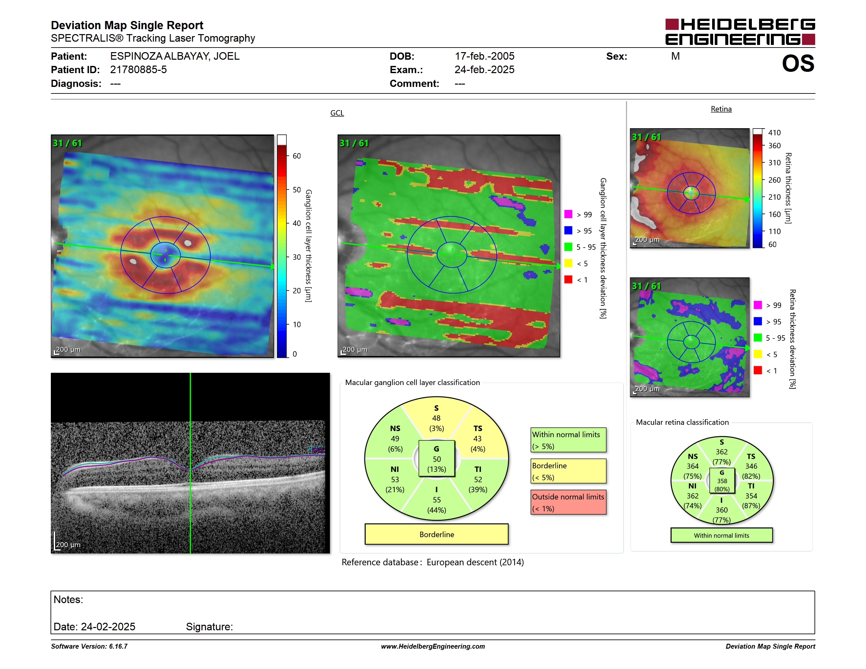Click the yellow <5 swatch in GCL legend
This screenshot has width=866, height=669.
tap(568, 263)
